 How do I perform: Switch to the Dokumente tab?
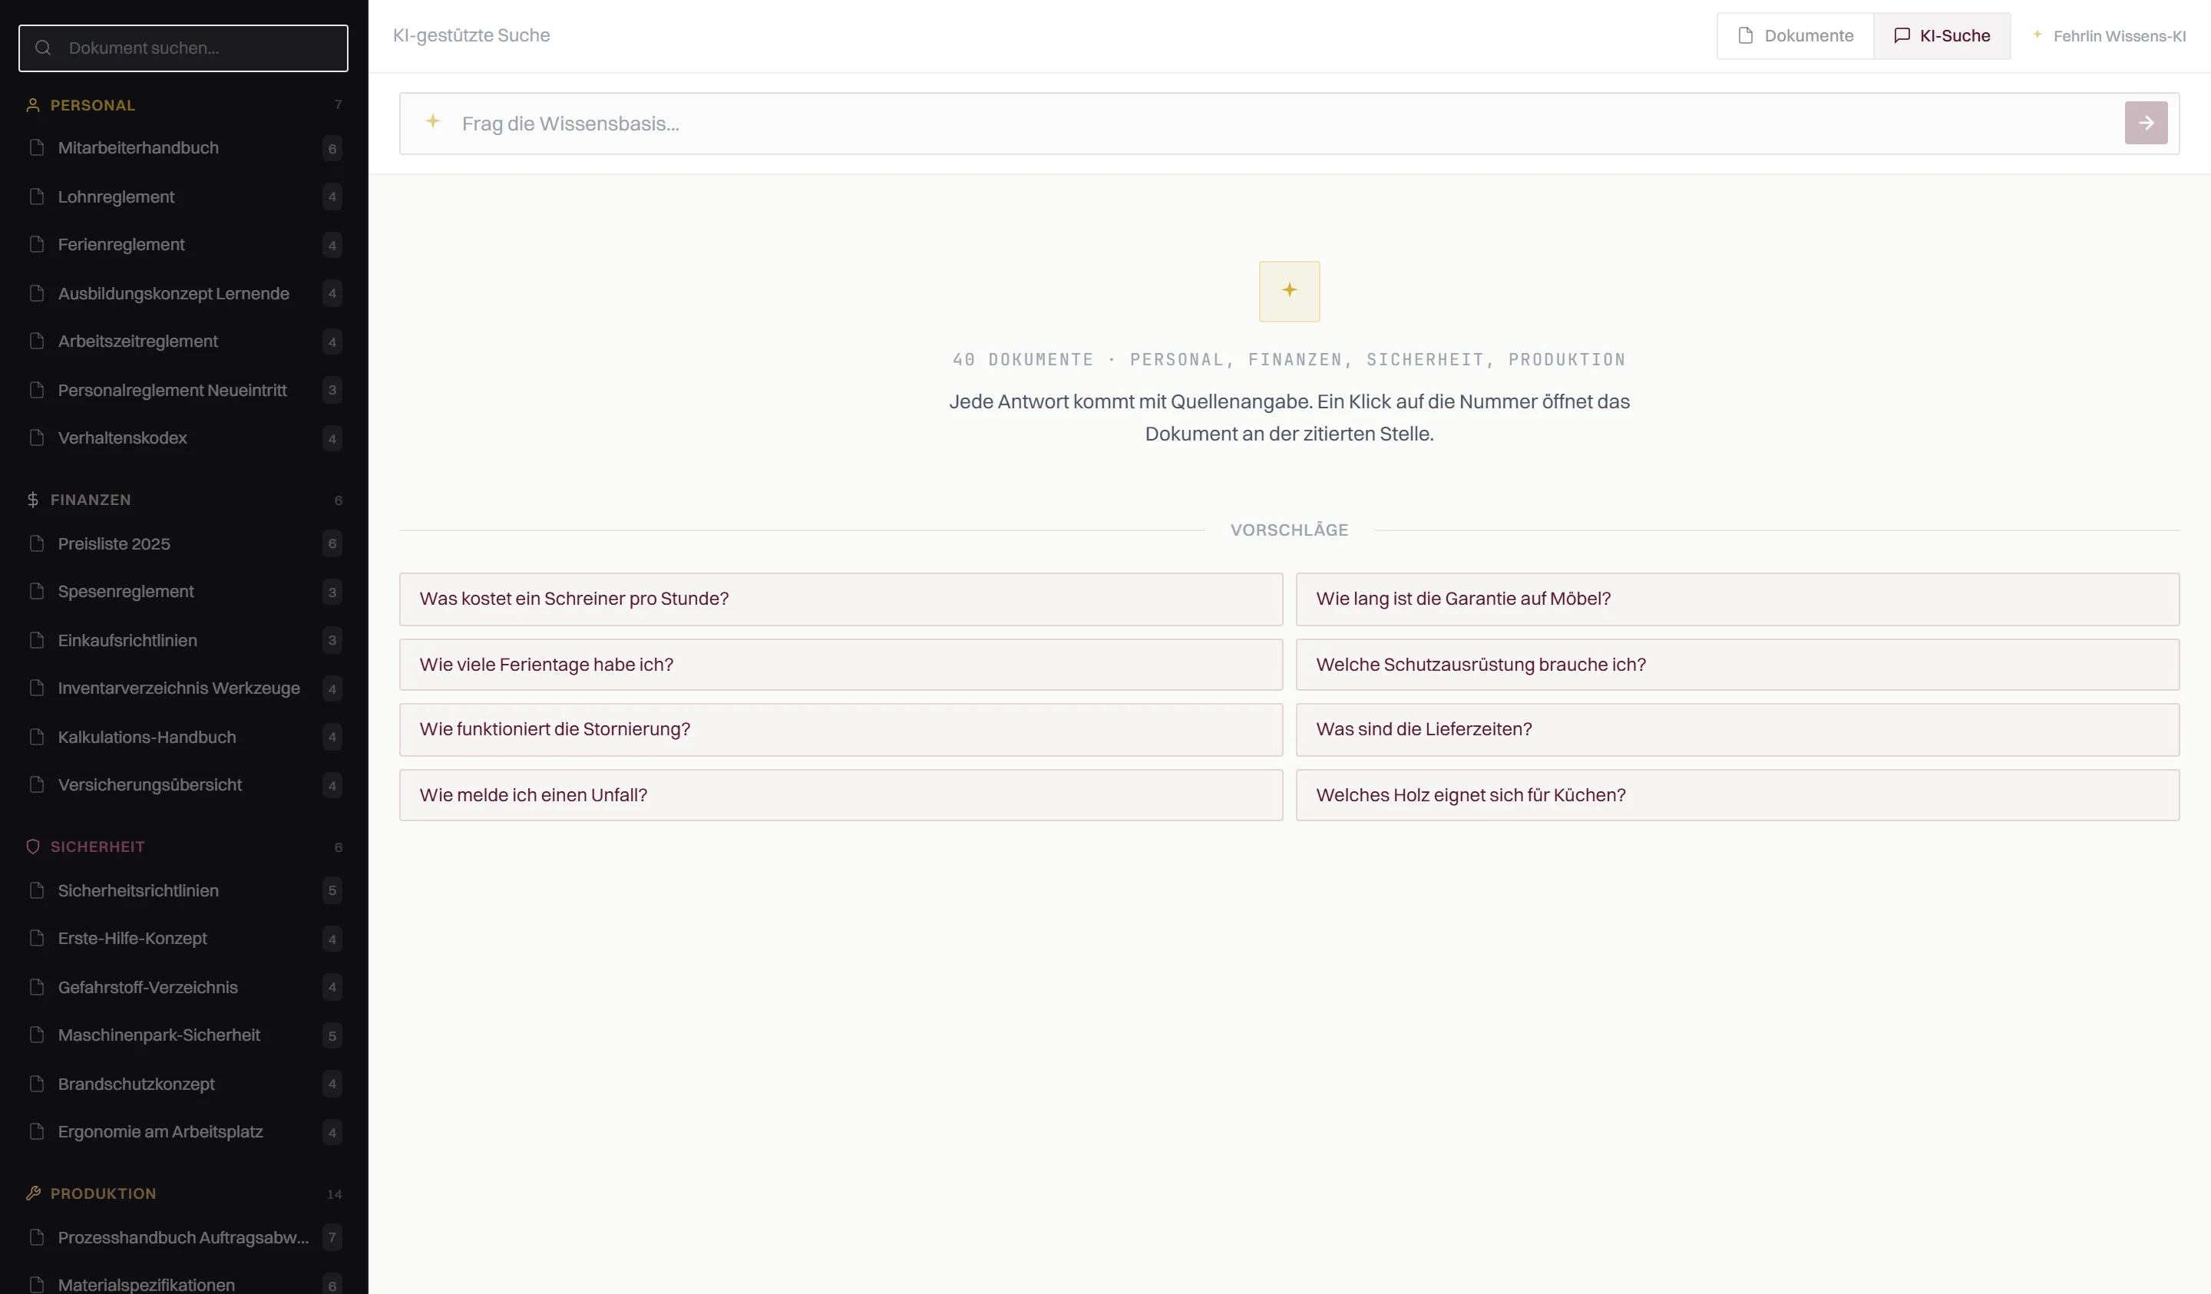(x=1795, y=36)
